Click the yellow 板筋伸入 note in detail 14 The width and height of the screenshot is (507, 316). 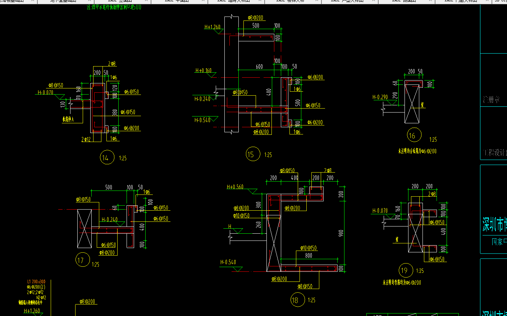(x=68, y=119)
